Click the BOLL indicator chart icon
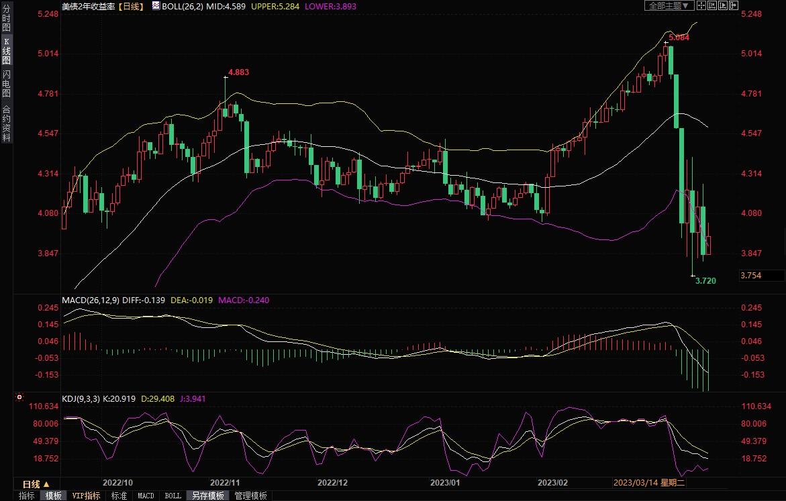This screenshot has height=501, width=786. [x=155, y=6]
